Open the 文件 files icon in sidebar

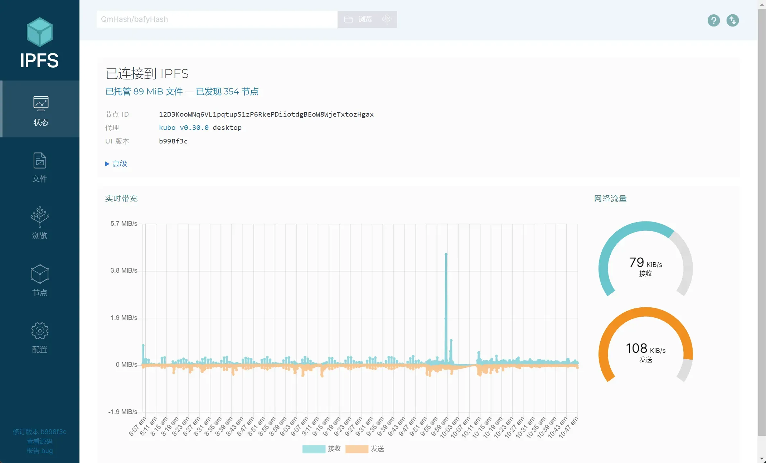40,160
